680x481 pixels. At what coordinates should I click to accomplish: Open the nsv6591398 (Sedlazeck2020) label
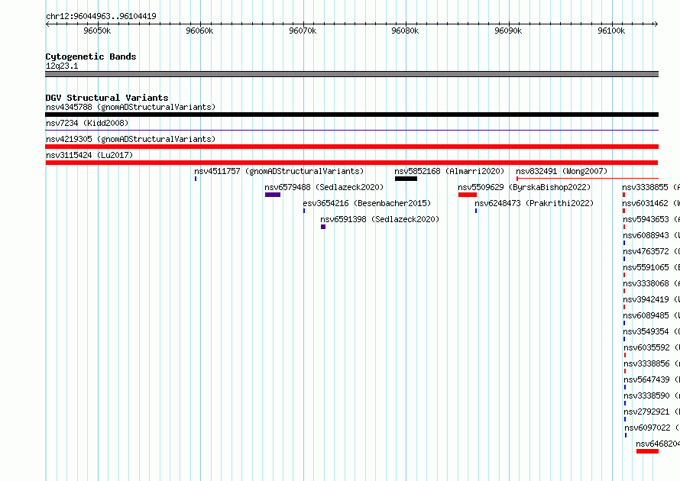coord(380,219)
